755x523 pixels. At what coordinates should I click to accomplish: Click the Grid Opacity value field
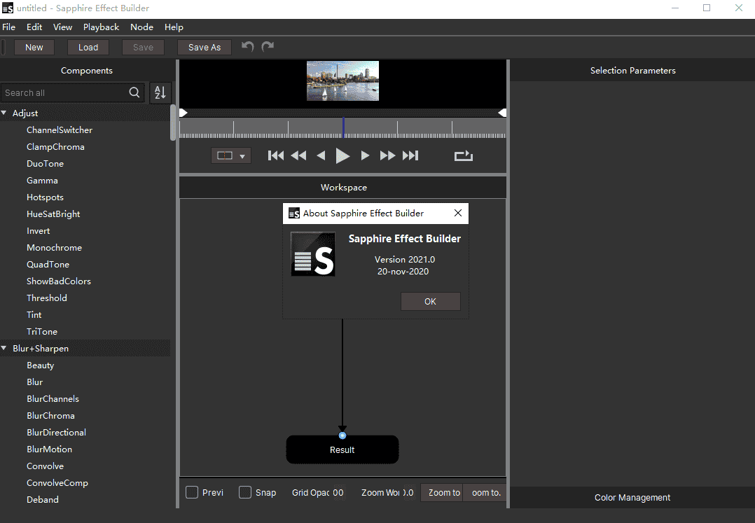point(338,493)
